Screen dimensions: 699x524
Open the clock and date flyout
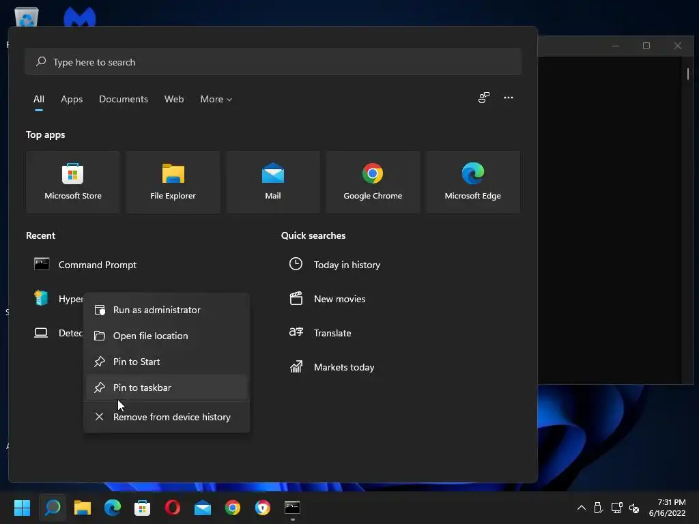point(668,508)
